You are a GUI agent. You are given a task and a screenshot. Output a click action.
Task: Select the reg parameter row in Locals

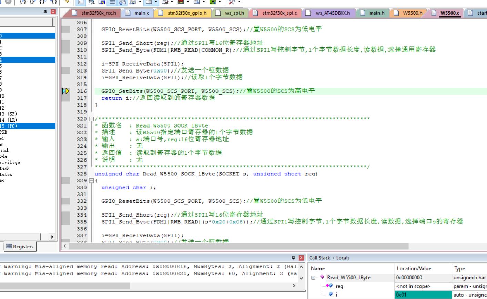coord(397,286)
